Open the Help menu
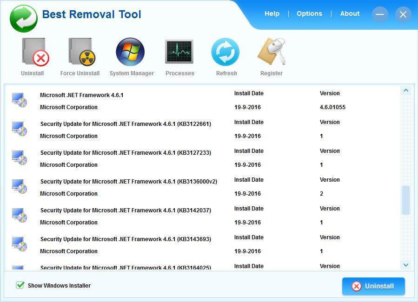The width and height of the screenshot is (418, 302). click(272, 13)
